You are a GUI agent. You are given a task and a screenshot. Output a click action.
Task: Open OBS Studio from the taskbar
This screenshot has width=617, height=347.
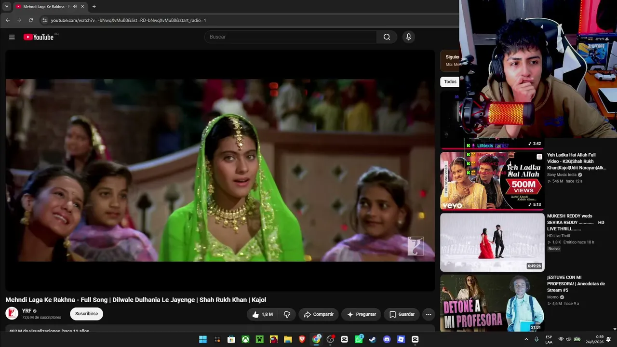[330, 340]
